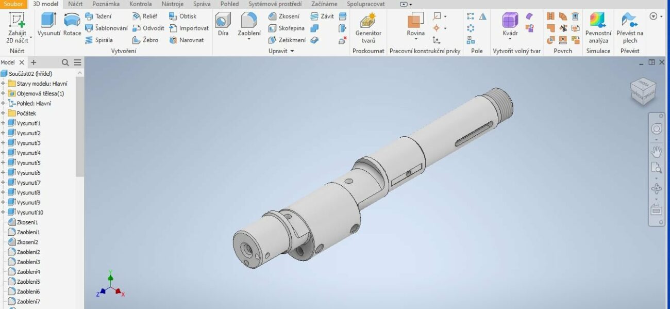Launch Pevnostní analýza simulation
The height and width of the screenshot is (309, 670).
[x=598, y=28]
